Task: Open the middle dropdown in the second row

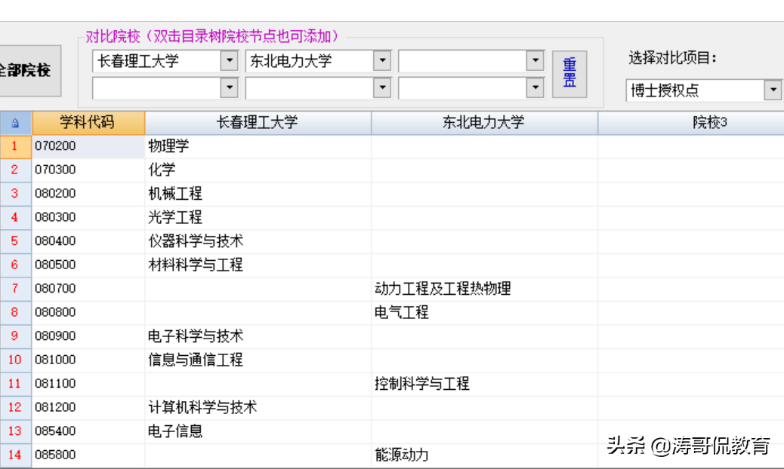Action: coord(382,87)
